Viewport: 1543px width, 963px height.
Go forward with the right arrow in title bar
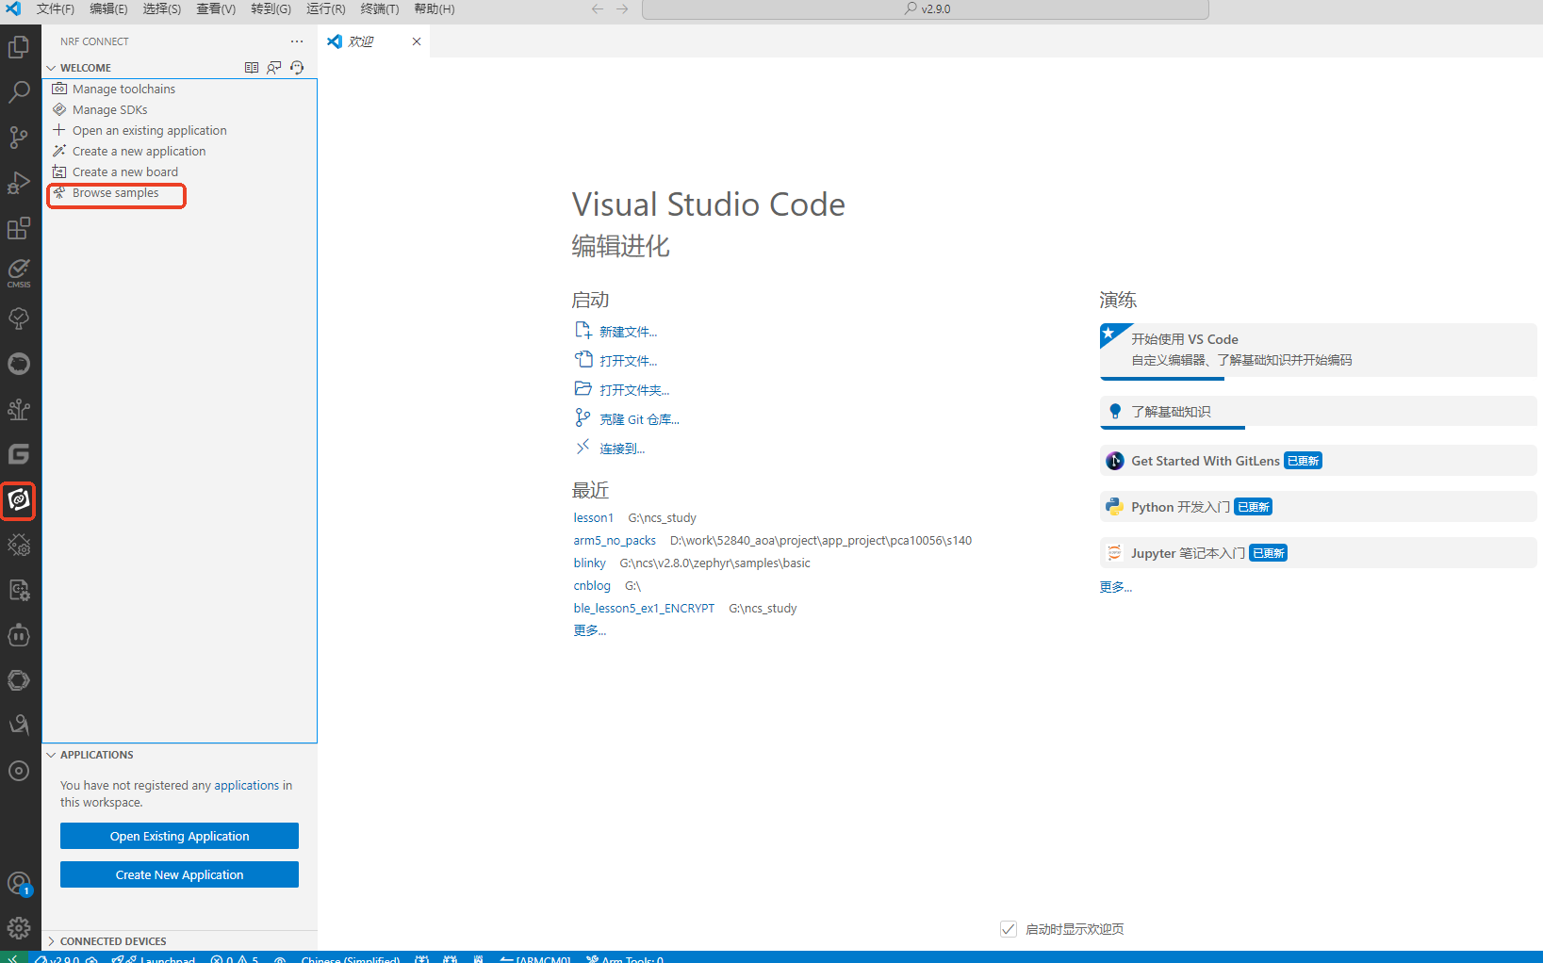(622, 8)
